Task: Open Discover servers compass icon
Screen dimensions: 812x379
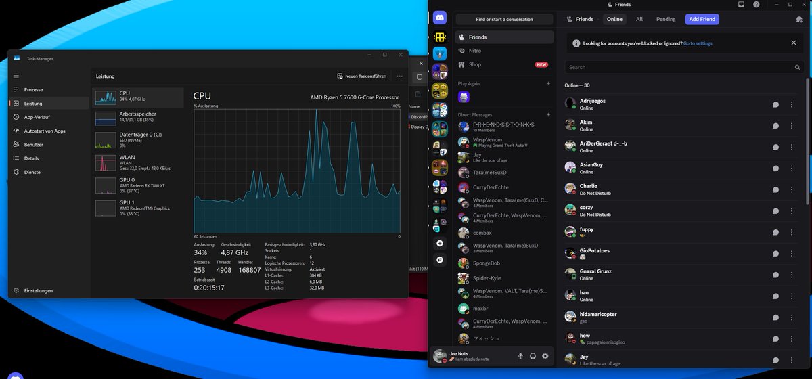Action: [440, 259]
